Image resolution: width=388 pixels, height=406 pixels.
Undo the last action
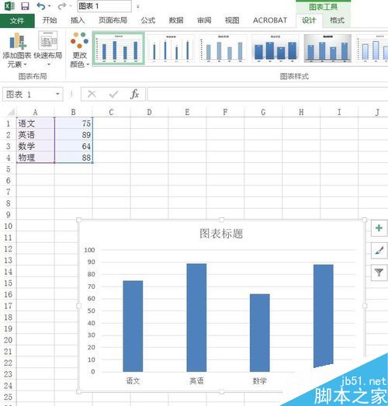click(40, 6)
